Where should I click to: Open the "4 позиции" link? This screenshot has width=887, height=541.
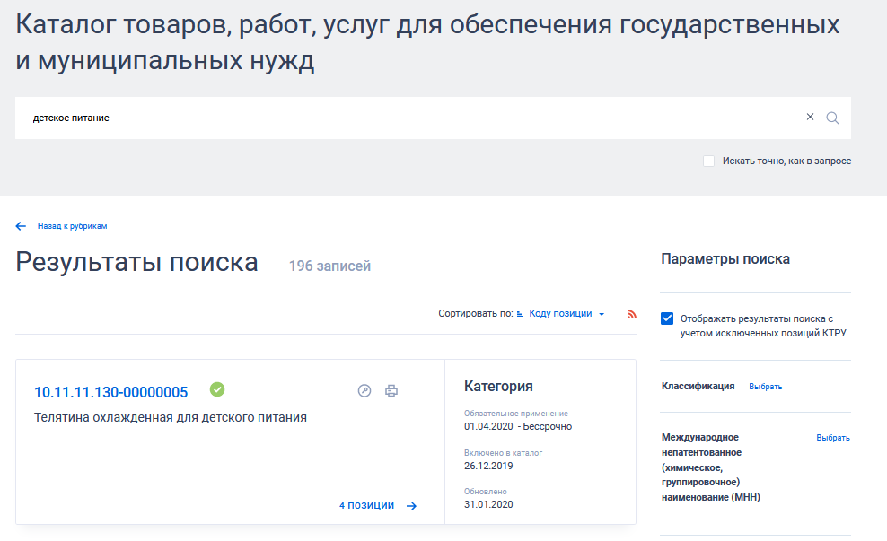click(x=366, y=505)
